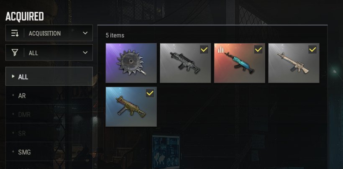This screenshot has height=169, width=343.
Task: Toggle checkmark on gray rifle skin
Action: tap(204, 50)
